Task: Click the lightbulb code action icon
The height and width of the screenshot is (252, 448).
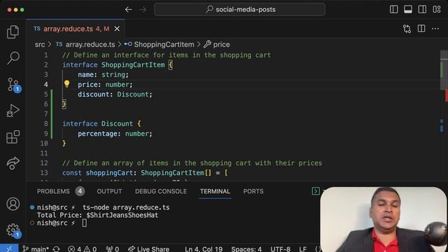Action: (x=66, y=84)
